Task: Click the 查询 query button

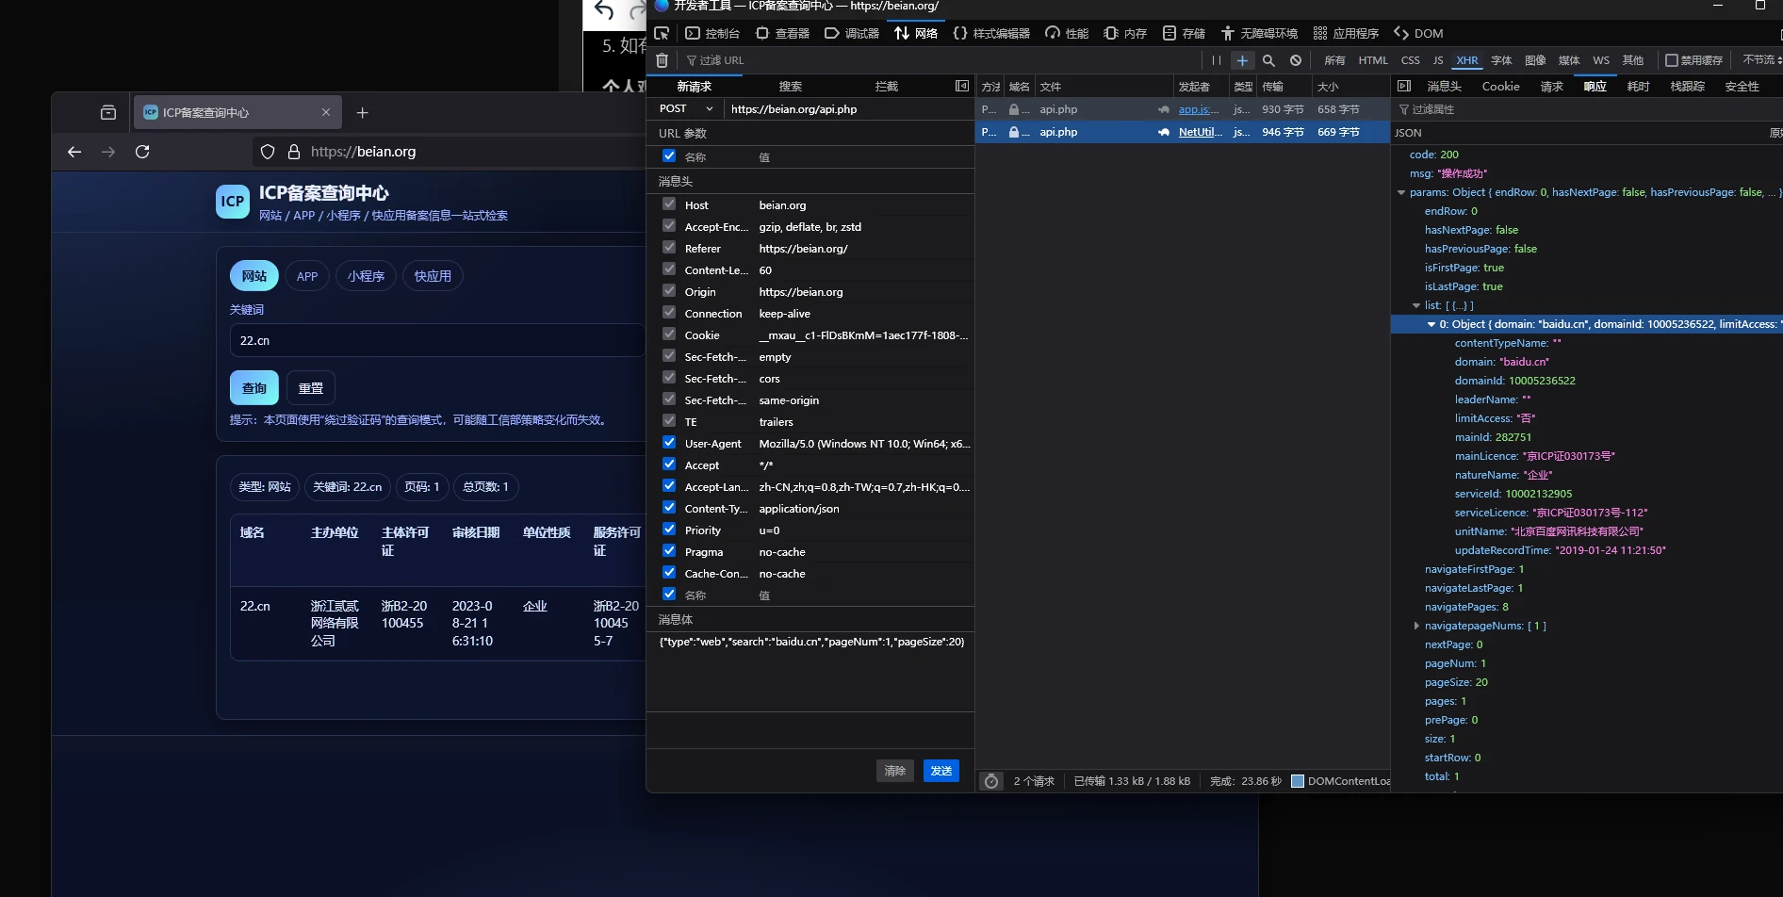Action: [x=254, y=387]
